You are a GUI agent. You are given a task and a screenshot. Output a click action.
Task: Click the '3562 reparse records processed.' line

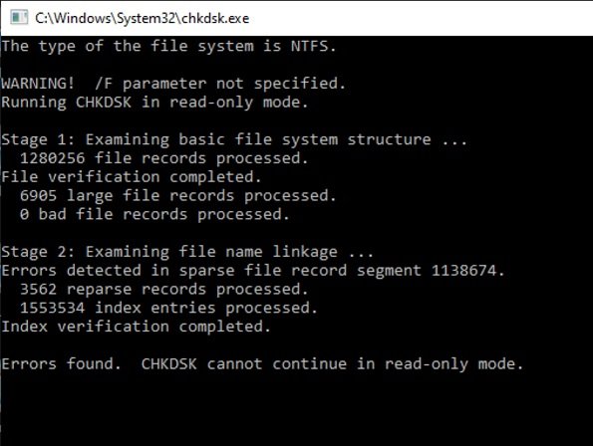tap(164, 290)
